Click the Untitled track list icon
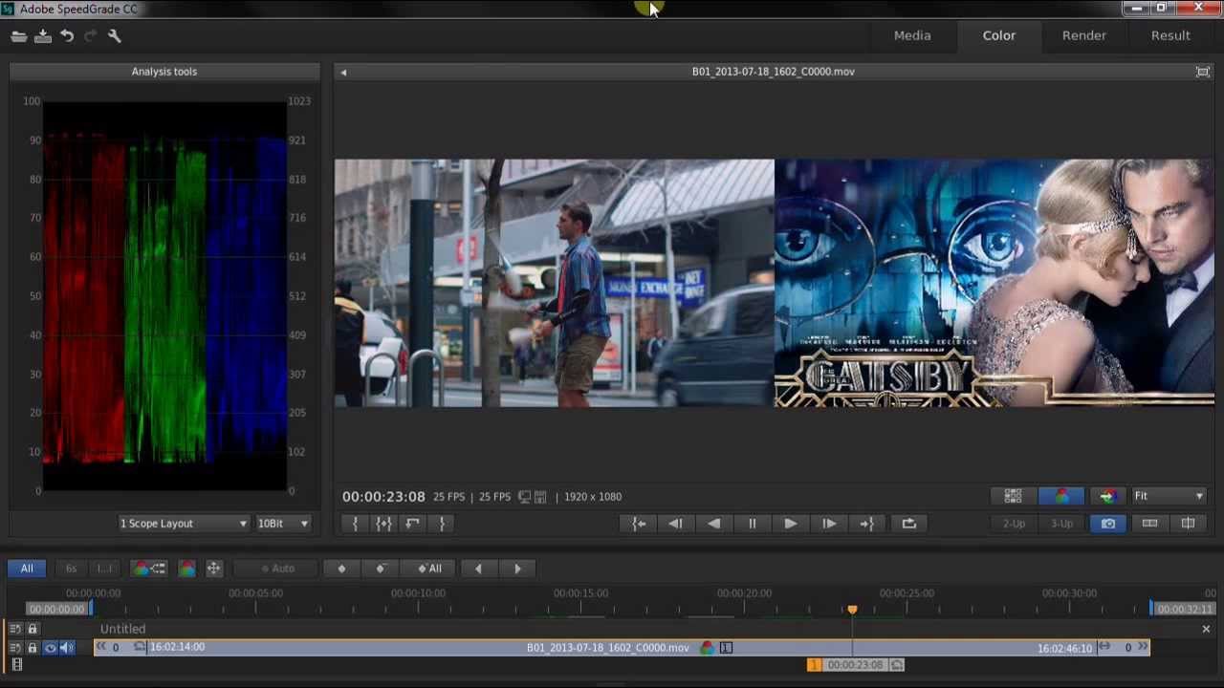1224x688 pixels. [x=15, y=629]
